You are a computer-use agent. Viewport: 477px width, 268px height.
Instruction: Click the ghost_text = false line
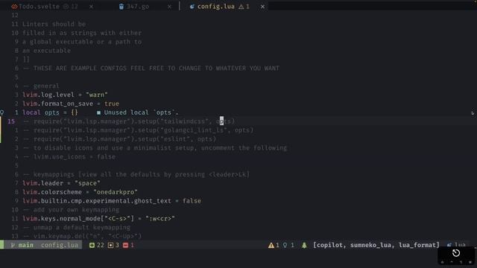(x=112, y=201)
